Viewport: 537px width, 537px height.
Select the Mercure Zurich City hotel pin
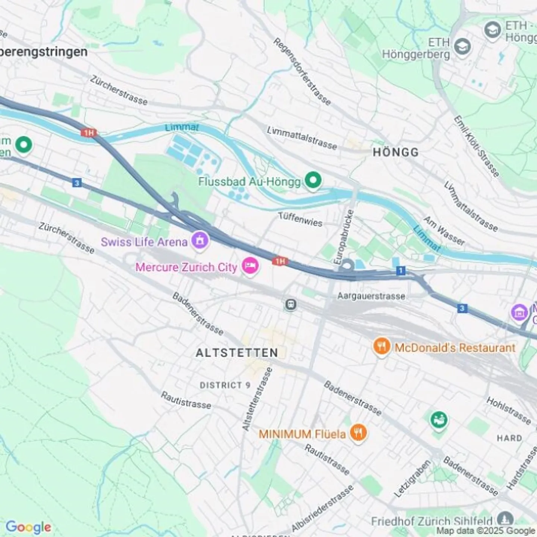[x=250, y=266]
